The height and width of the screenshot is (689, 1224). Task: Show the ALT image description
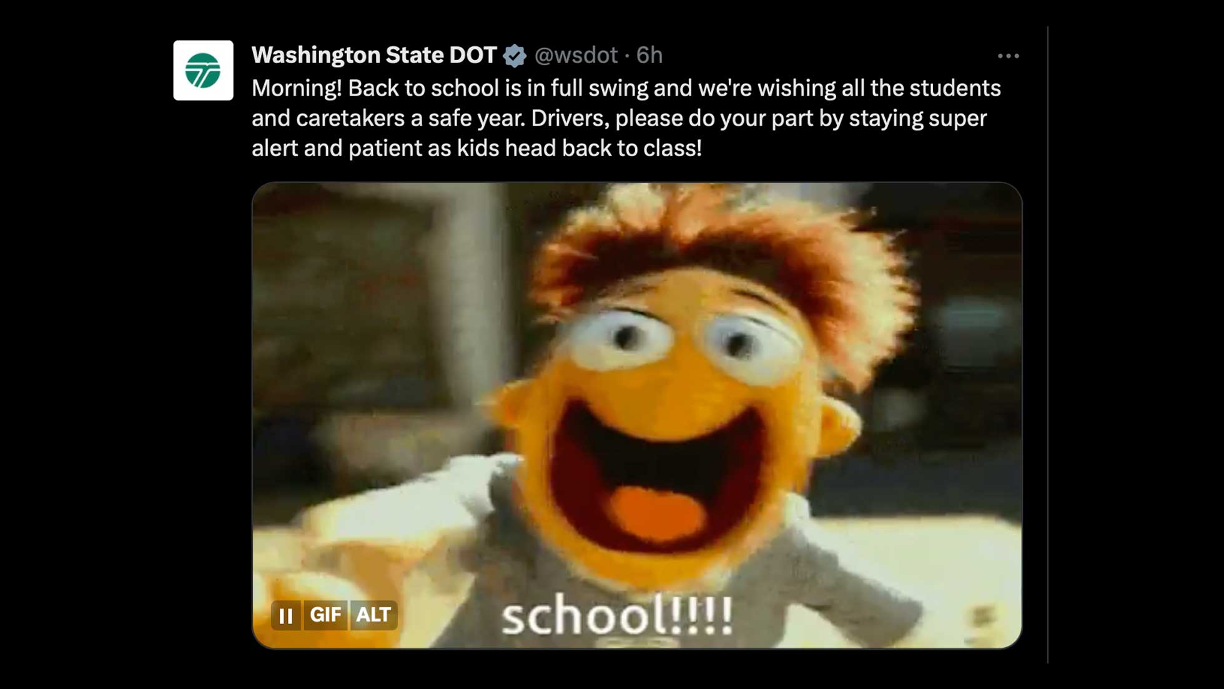[373, 615]
